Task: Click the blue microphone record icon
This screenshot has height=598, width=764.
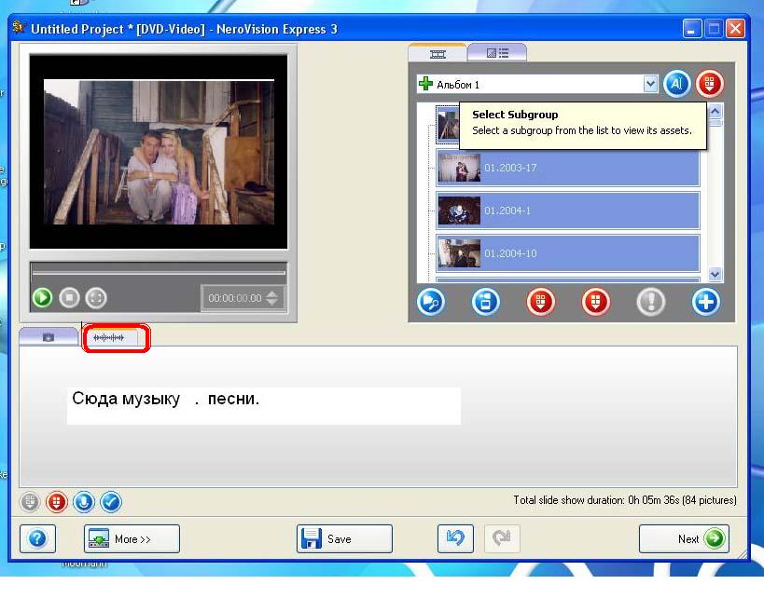Action: coord(84,502)
